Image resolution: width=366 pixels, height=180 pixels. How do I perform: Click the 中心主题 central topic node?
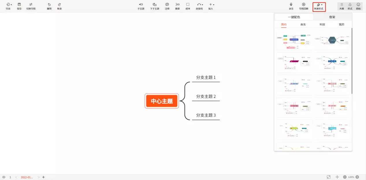(162, 101)
